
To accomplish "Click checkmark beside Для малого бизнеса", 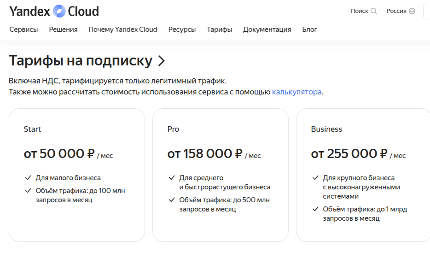I will [x=28, y=178].
